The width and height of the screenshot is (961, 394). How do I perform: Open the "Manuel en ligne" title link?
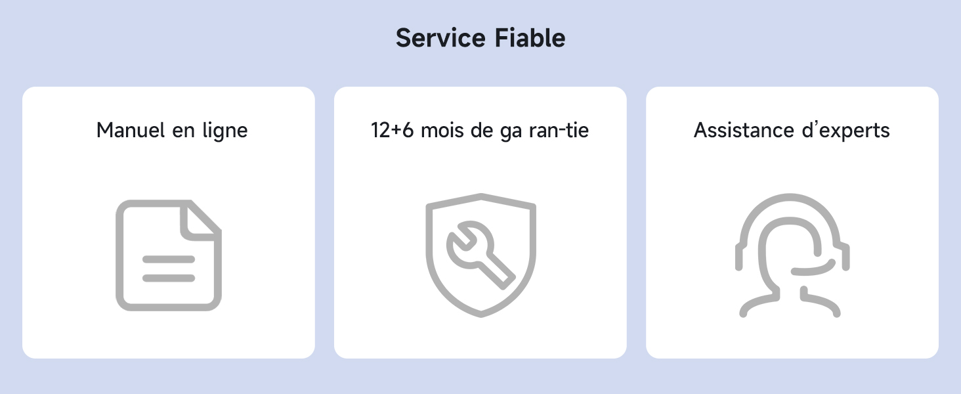click(x=172, y=130)
